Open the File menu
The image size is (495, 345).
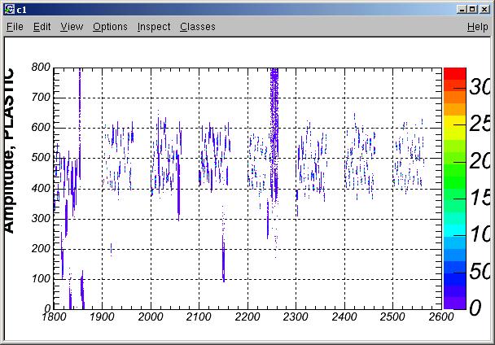[15, 27]
